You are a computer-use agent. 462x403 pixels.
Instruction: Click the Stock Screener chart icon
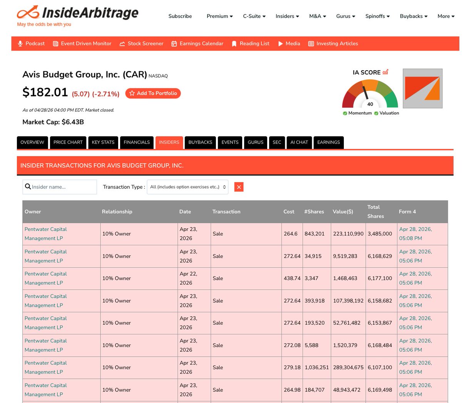point(122,44)
